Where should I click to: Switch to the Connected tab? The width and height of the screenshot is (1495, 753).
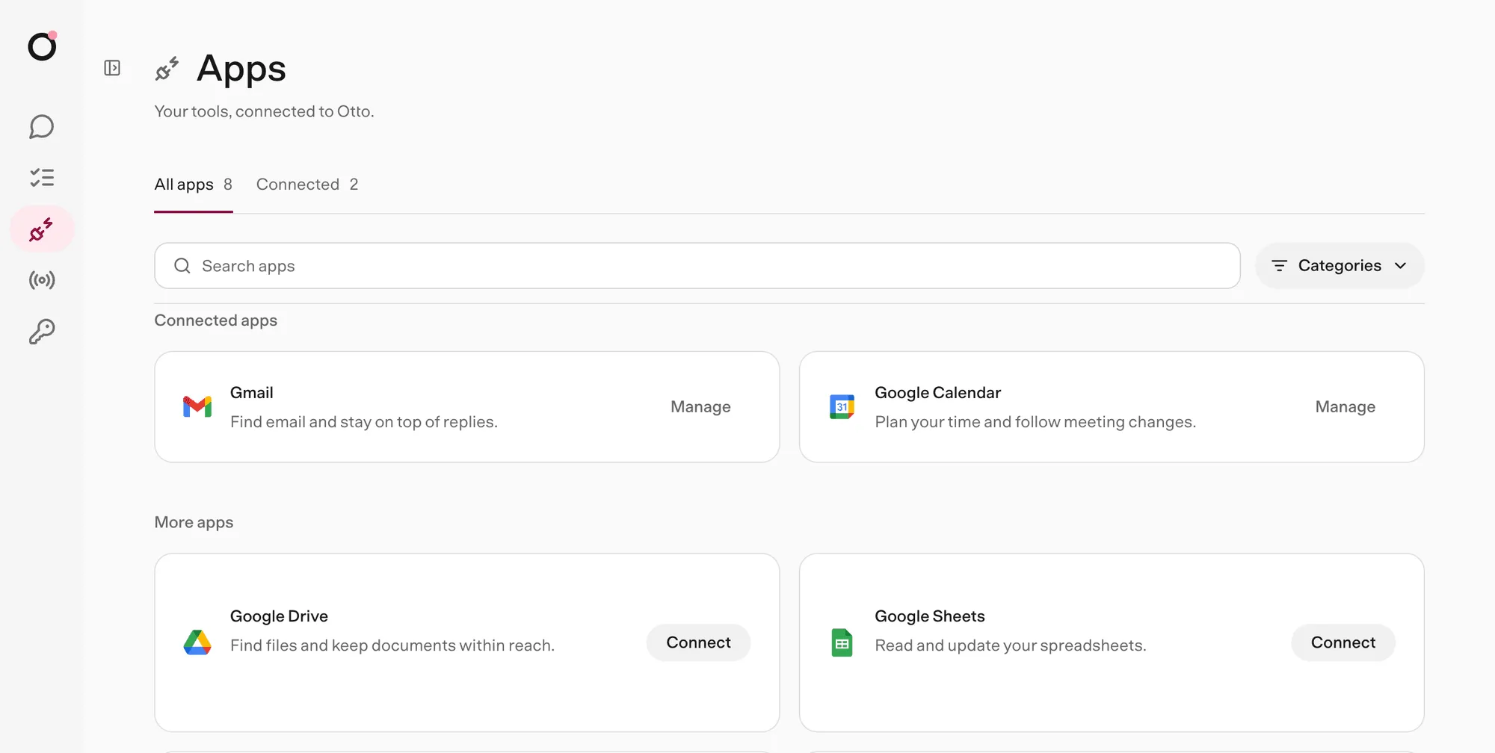(307, 185)
